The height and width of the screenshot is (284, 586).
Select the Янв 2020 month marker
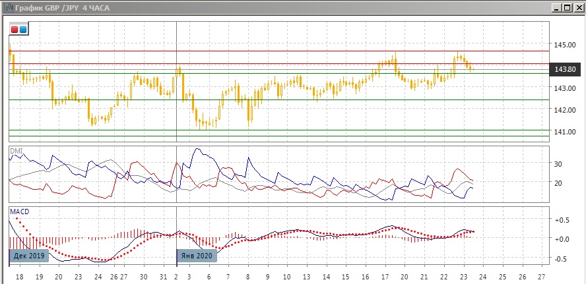pos(196,256)
